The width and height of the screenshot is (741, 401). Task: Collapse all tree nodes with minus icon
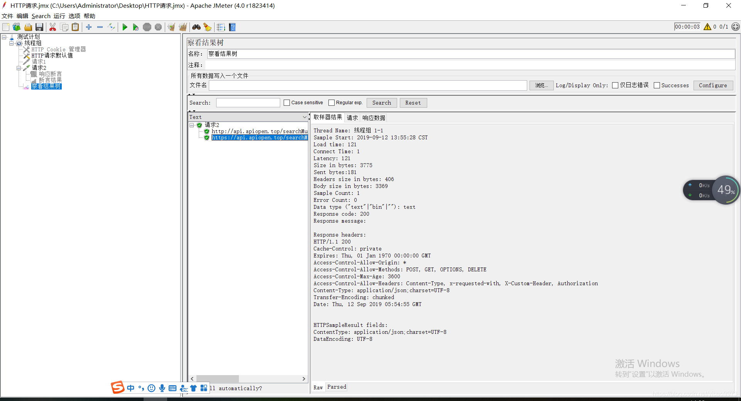100,27
